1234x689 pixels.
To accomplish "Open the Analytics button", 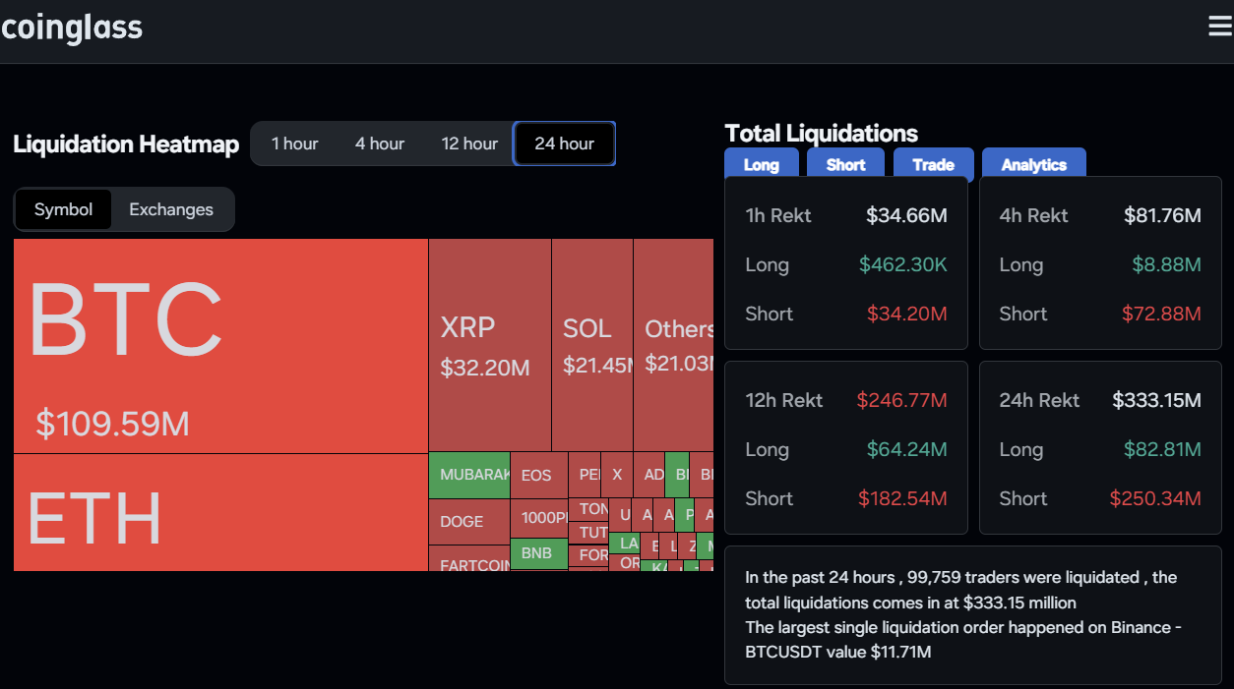I will click(x=1033, y=164).
